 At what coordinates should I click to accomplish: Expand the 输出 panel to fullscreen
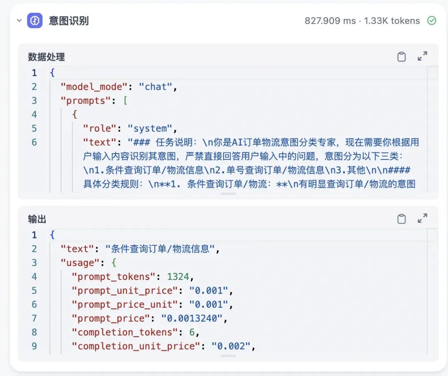422,218
